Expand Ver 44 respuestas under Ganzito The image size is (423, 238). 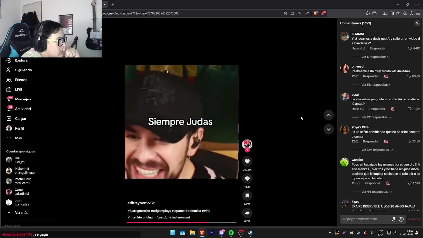coord(376,192)
